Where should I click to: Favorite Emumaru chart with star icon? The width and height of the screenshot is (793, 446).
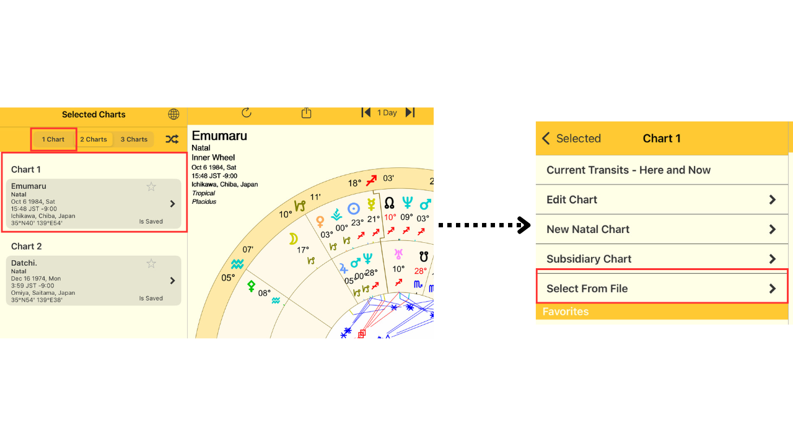(151, 186)
